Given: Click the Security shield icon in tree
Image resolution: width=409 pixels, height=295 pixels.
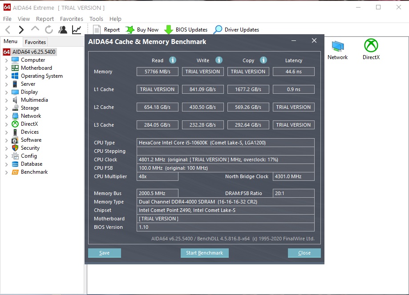Looking at the screenshot, I should tap(15, 148).
